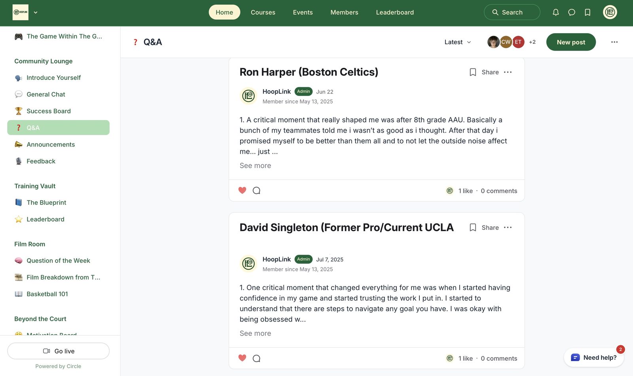Screen dimensions: 633x376
Task: Open the Need help? chat widget
Action: click(x=594, y=357)
